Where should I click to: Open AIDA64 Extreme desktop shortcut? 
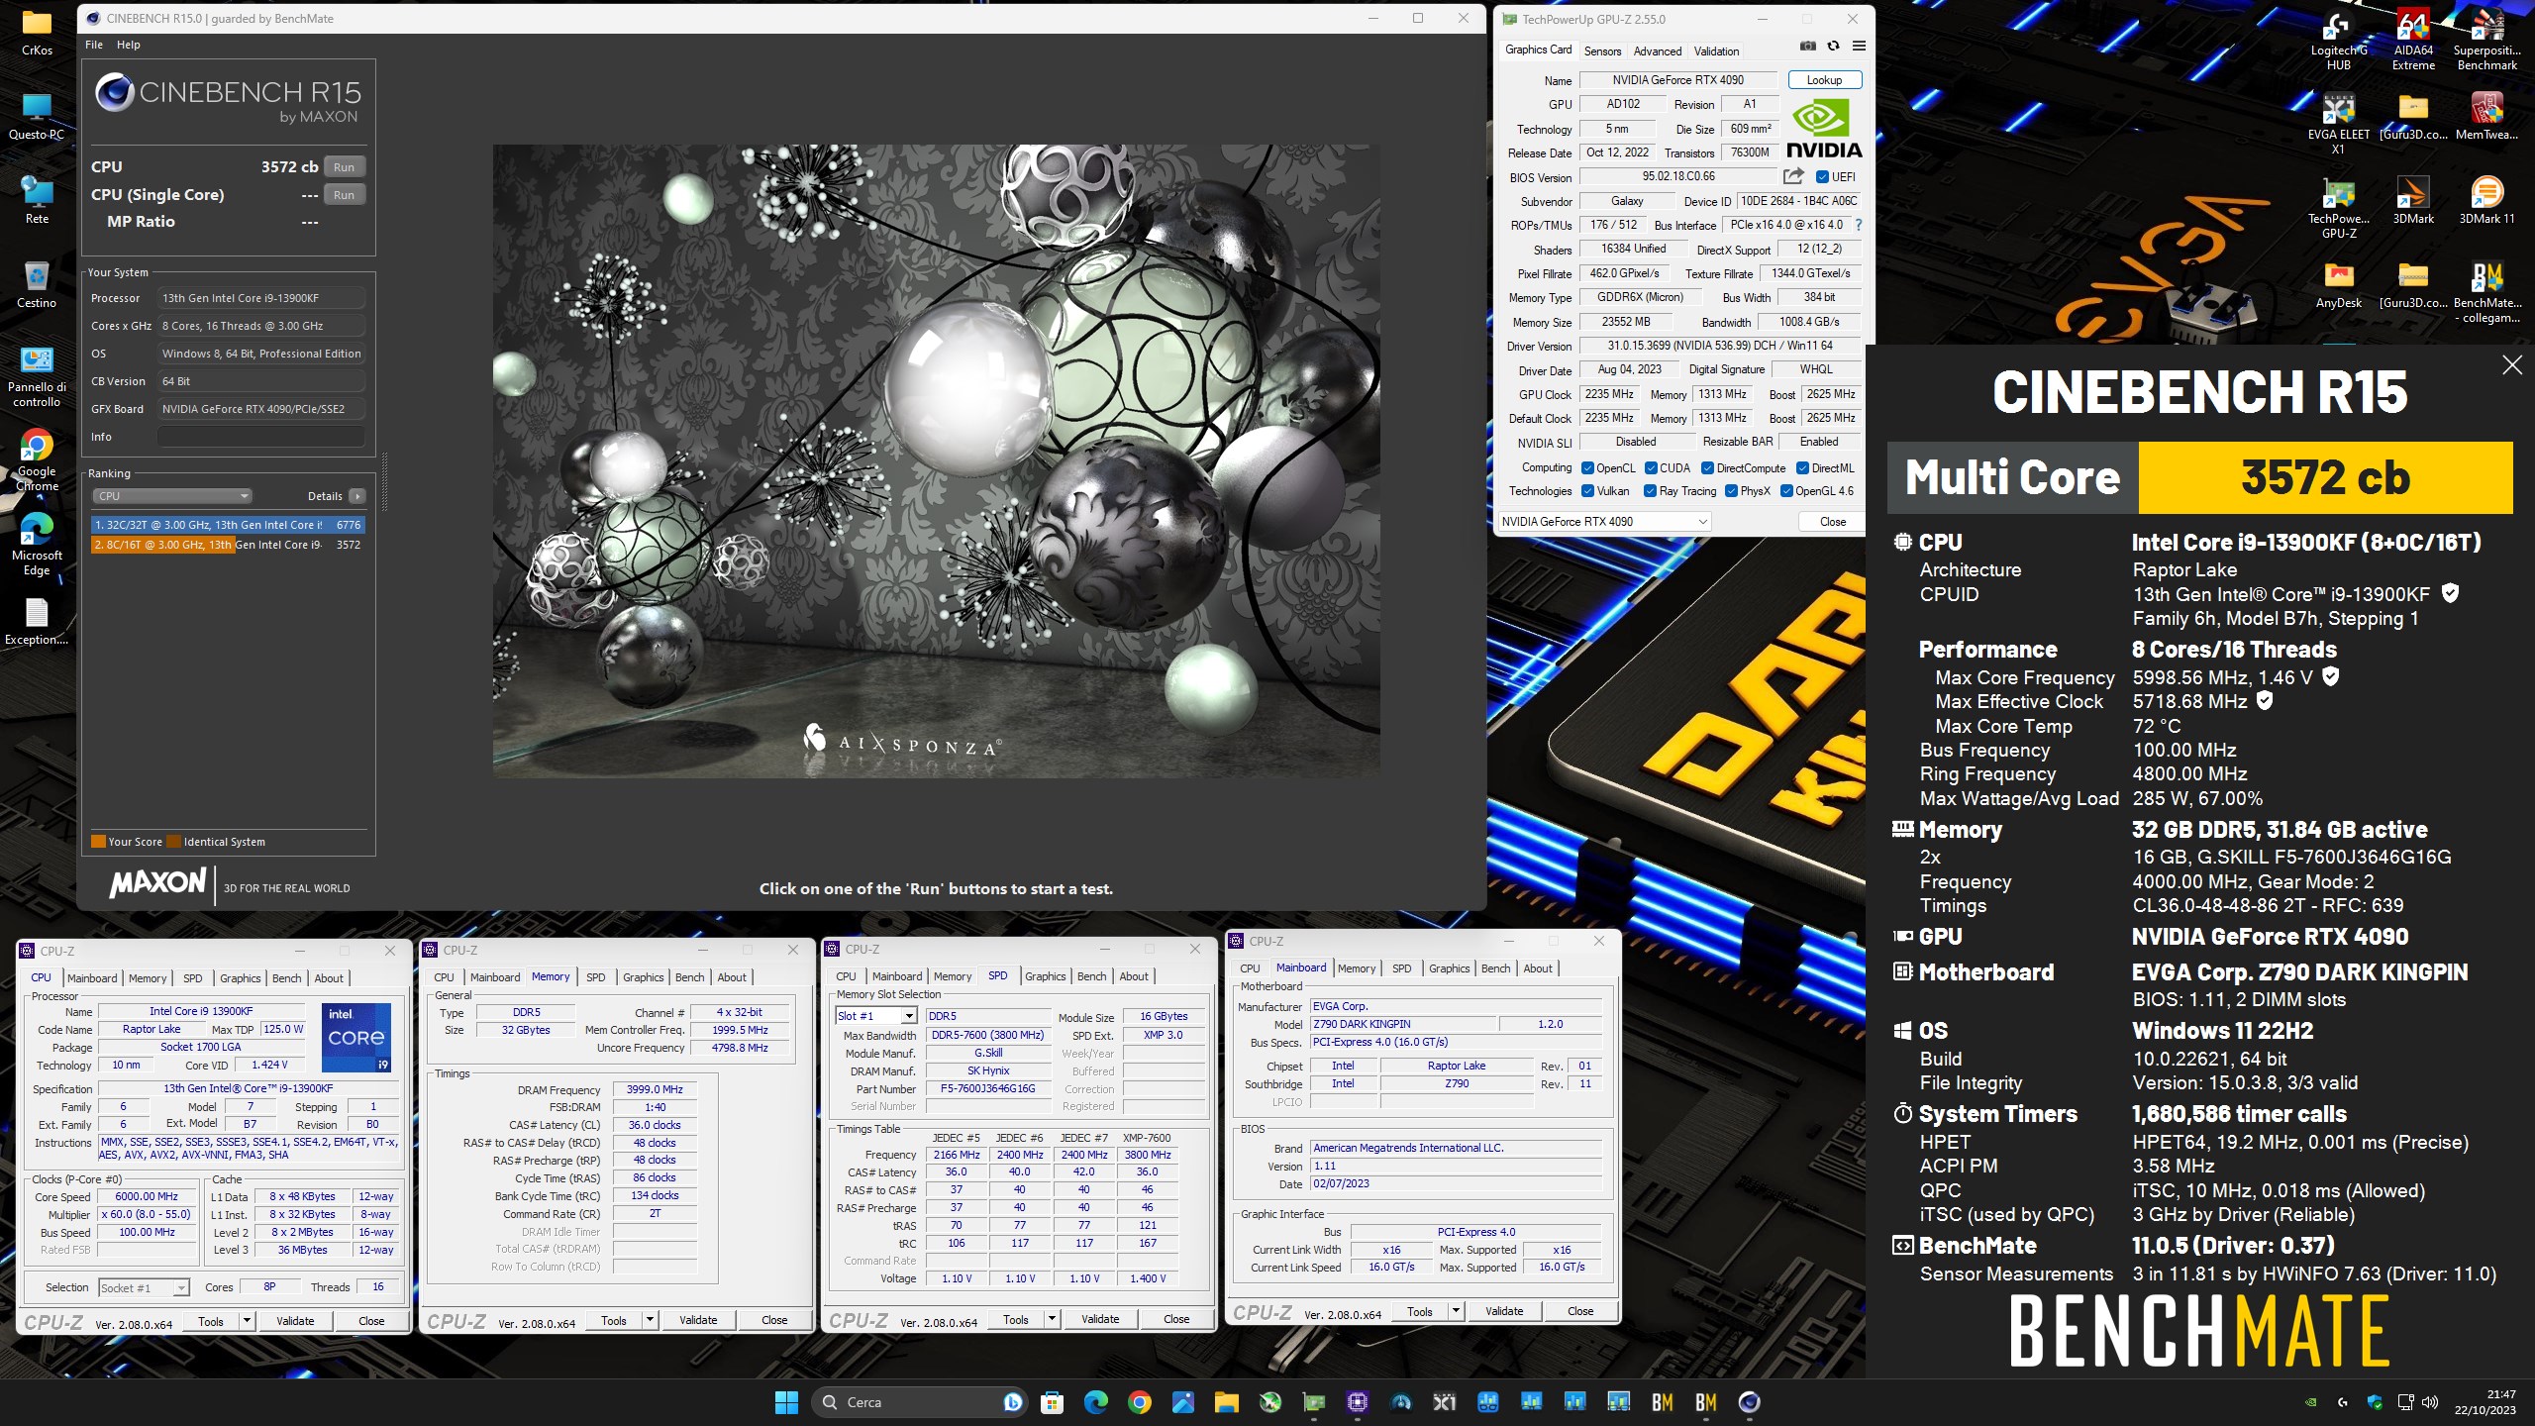pos(2413,41)
